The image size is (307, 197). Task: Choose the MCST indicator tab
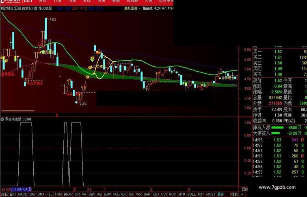click(211, 194)
